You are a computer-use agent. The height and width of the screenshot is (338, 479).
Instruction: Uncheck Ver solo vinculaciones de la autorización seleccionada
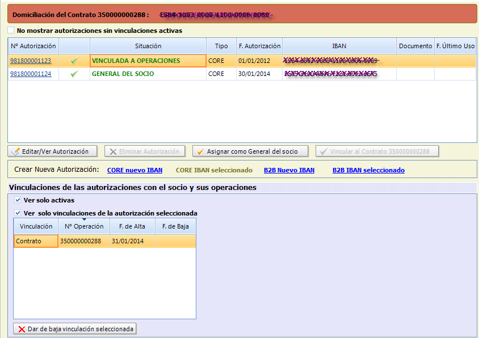tap(18, 213)
